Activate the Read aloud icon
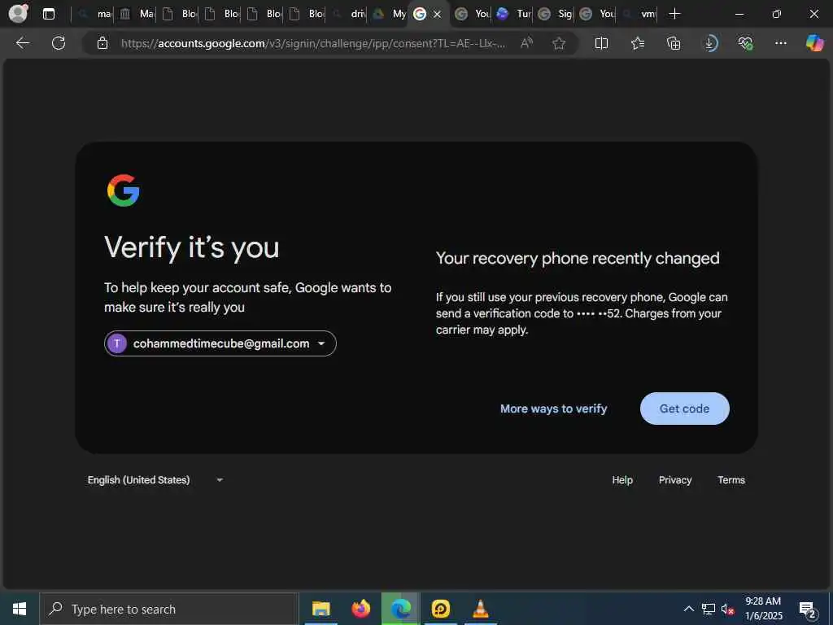The width and height of the screenshot is (833, 625). pos(526,43)
